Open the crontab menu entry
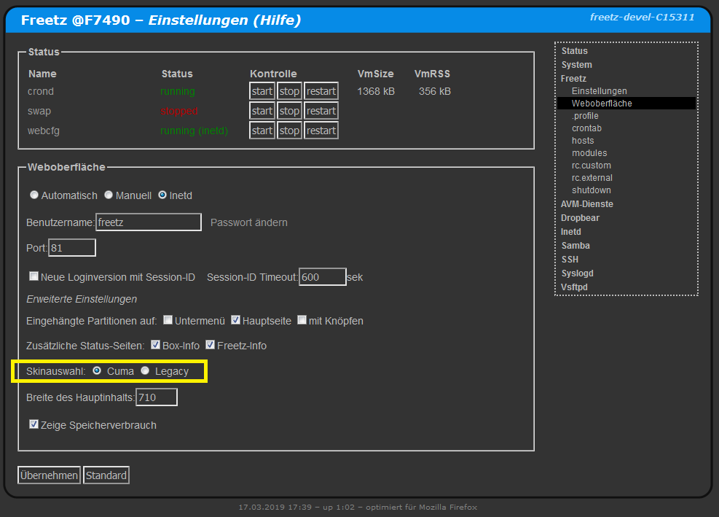The image size is (719, 517). click(586, 128)
